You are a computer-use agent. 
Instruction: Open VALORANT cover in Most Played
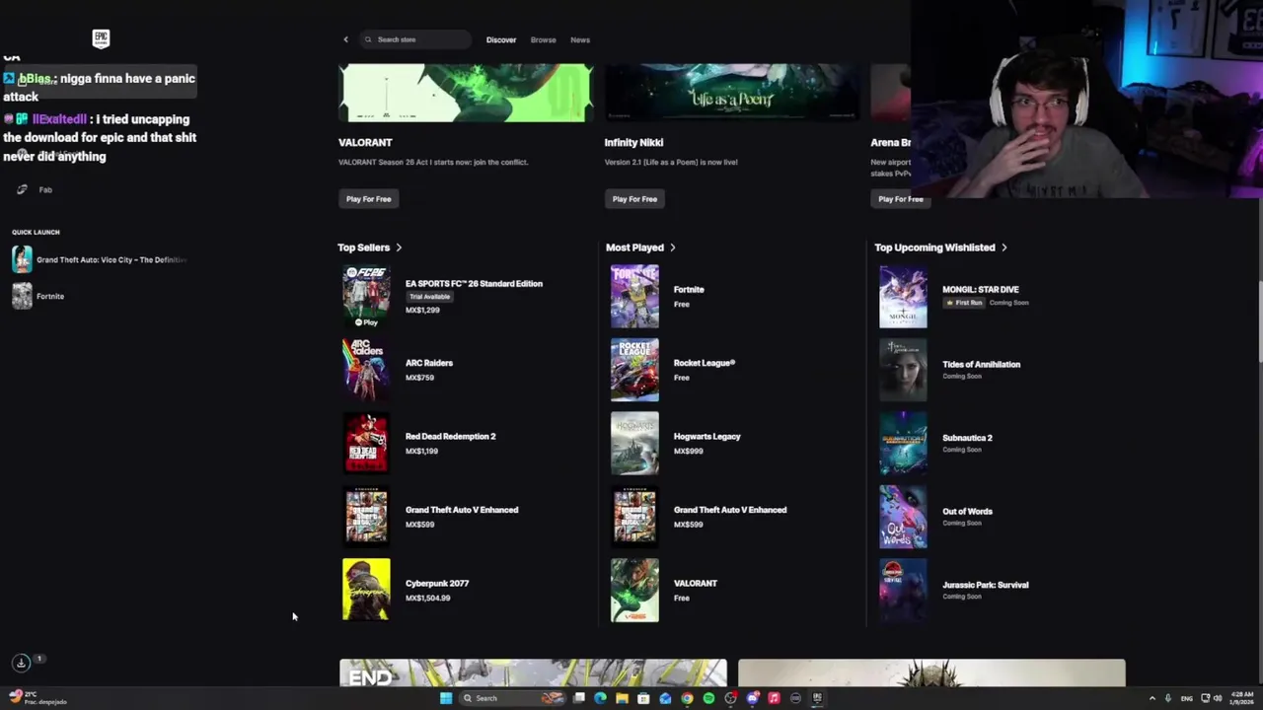point(634,590)
